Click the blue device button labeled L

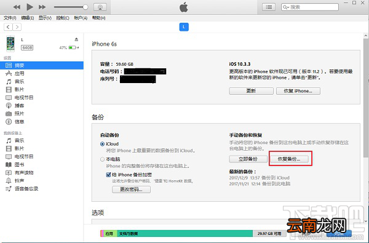184,27
